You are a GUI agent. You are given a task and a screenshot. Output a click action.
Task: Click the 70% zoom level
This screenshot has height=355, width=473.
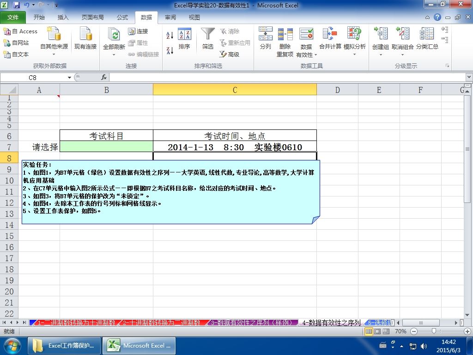[x=400, y=331]
